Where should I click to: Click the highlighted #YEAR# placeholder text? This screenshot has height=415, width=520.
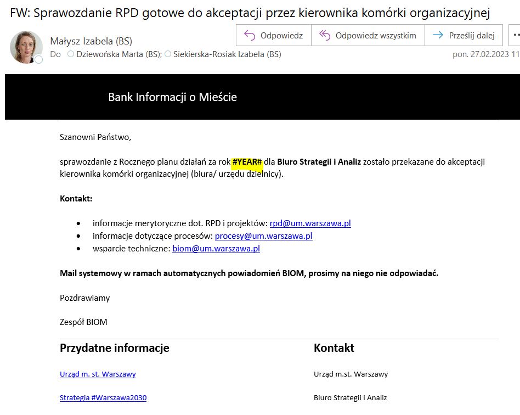tap(247, 162)
